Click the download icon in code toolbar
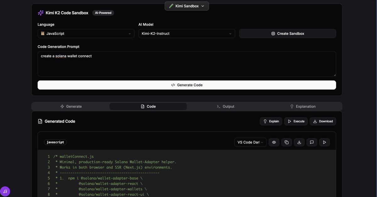Viewport: 377px width, 197px height. tap(299, 142)
